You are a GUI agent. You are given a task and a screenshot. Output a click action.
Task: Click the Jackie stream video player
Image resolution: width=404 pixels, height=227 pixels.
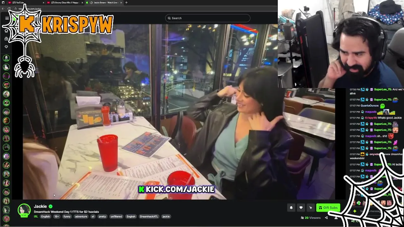179,112
